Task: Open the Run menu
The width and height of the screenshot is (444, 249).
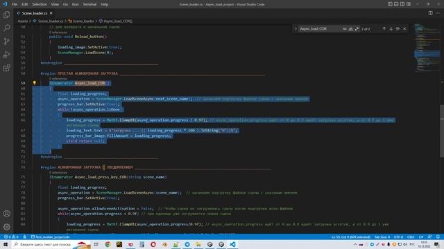Action: (76, 4)
